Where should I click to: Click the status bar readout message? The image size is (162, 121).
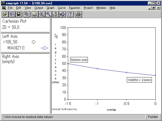pos(28,117)
